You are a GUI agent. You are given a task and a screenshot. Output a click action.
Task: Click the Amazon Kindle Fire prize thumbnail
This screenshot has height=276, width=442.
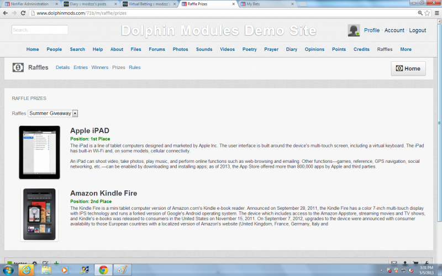[x=39, y=214]
